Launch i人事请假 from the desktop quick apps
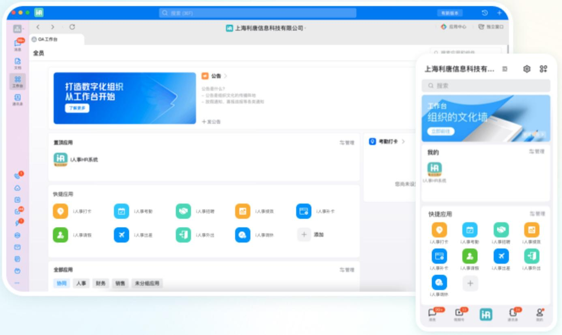Viewport: 562px width, 335px height. click(x=60, y=235)
